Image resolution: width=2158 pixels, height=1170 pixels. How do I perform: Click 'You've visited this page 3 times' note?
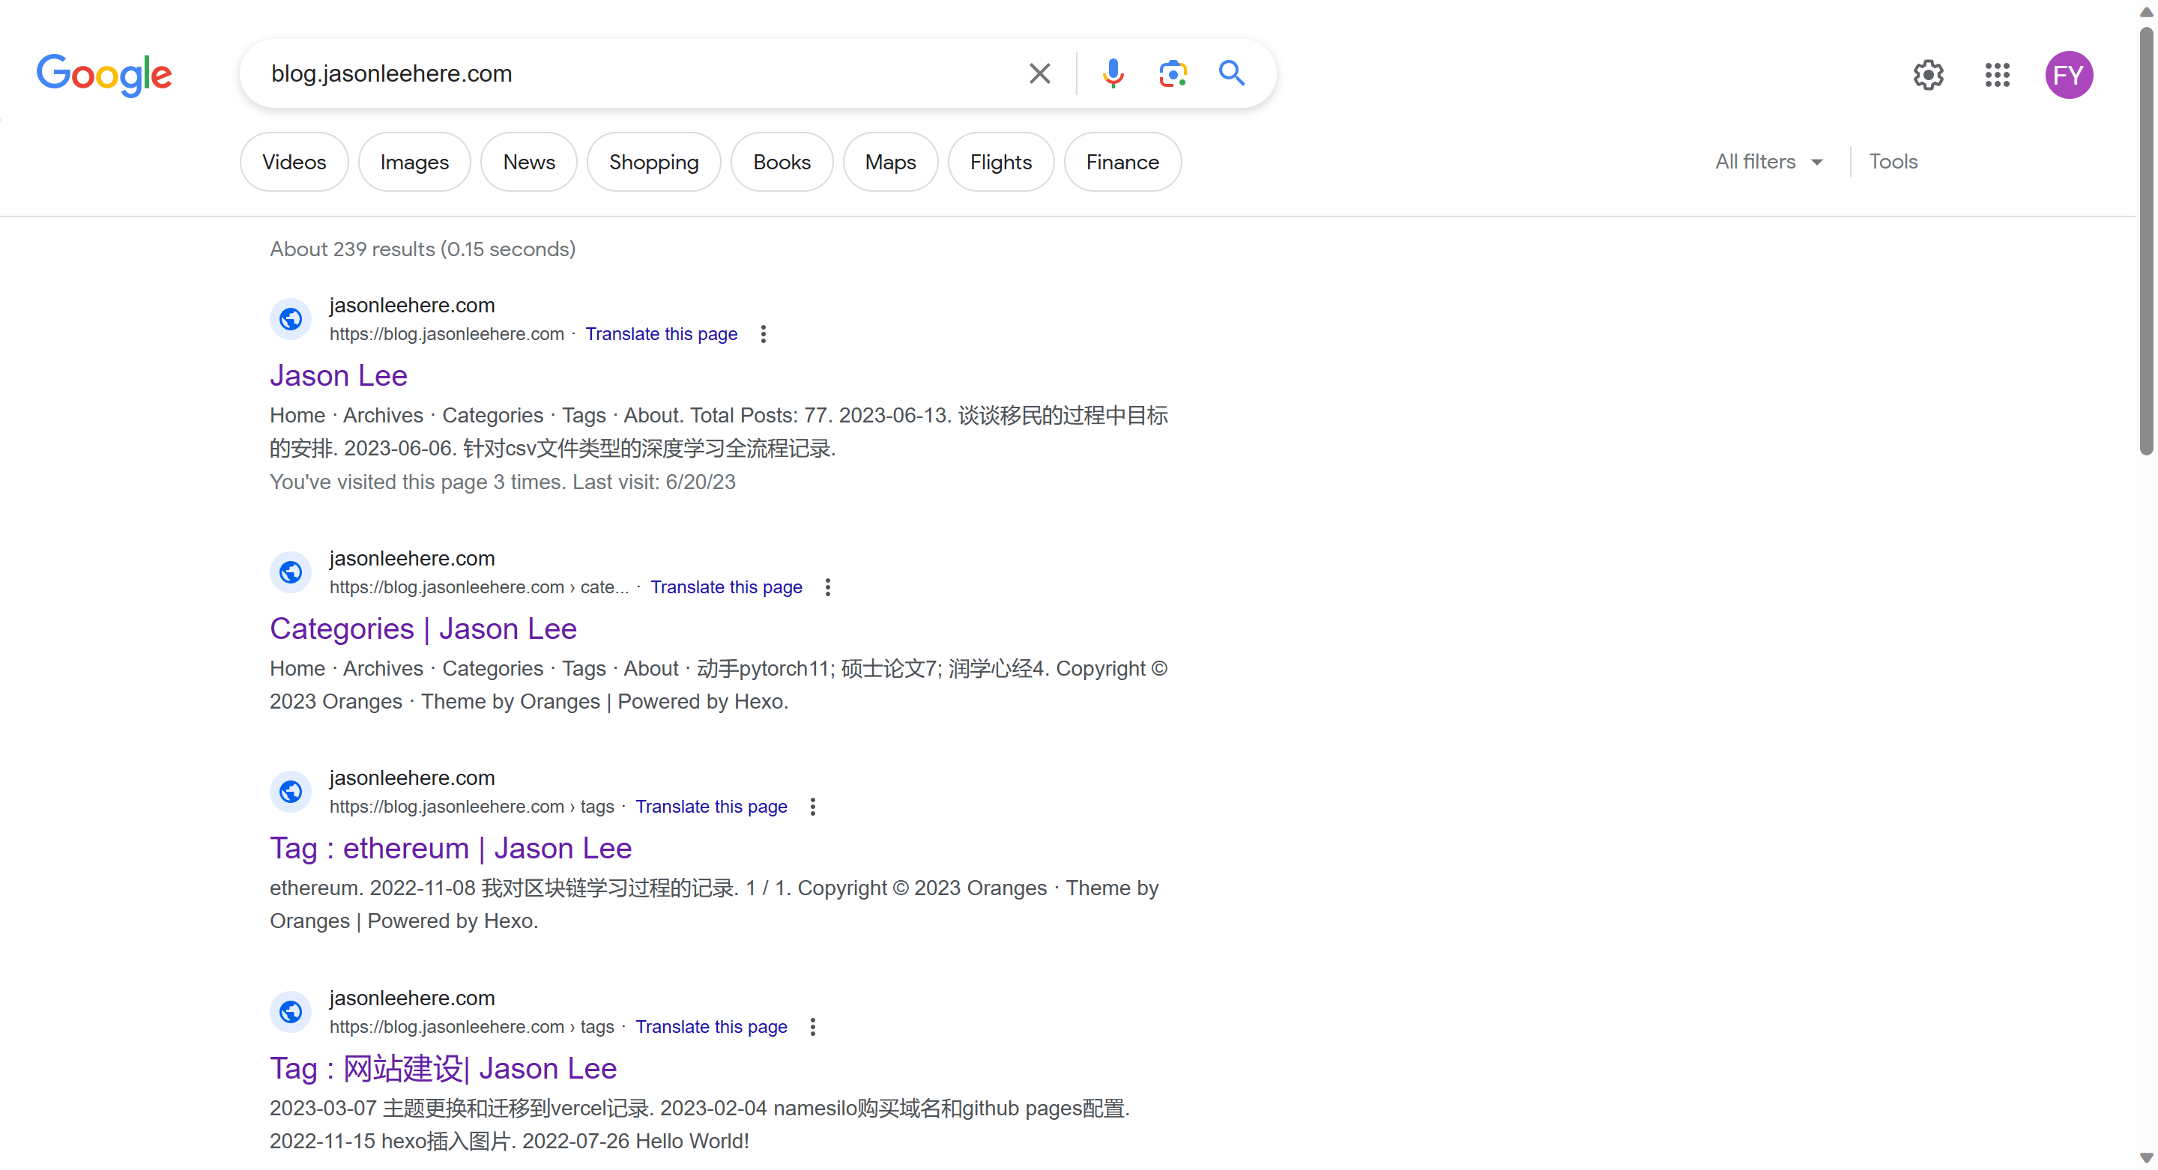point(503,482)
